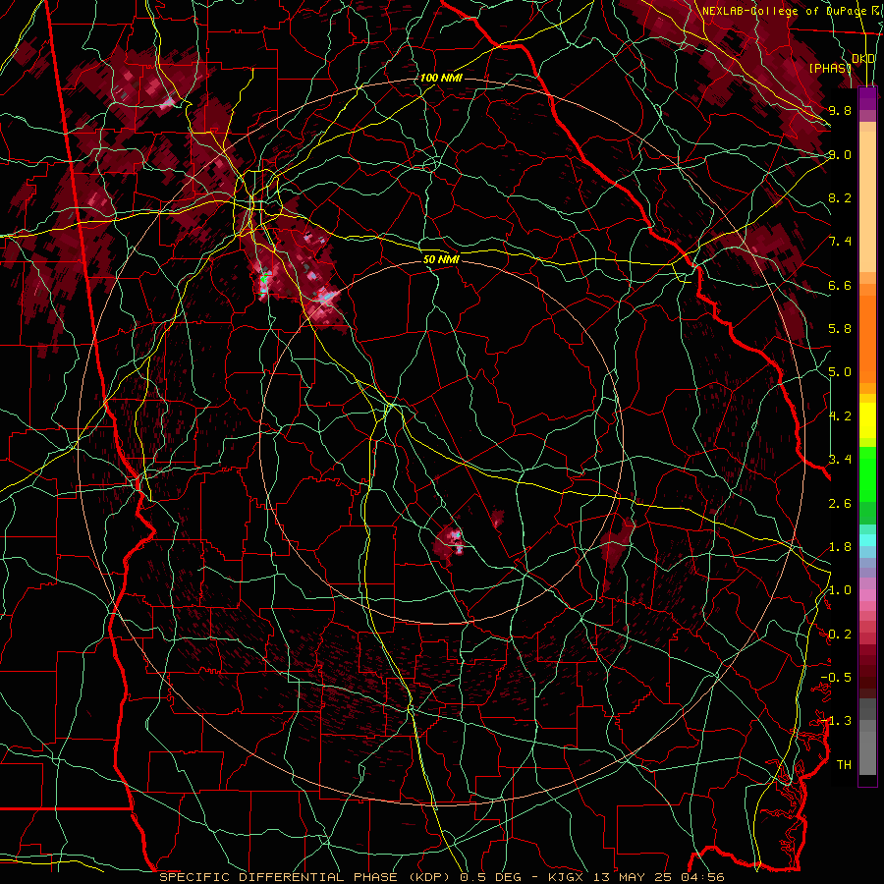The width and height of the screenshot is (884, 884).
Task: Select the bright green band on the color bar
Action: pyautogui.click(x=867, y=473)
